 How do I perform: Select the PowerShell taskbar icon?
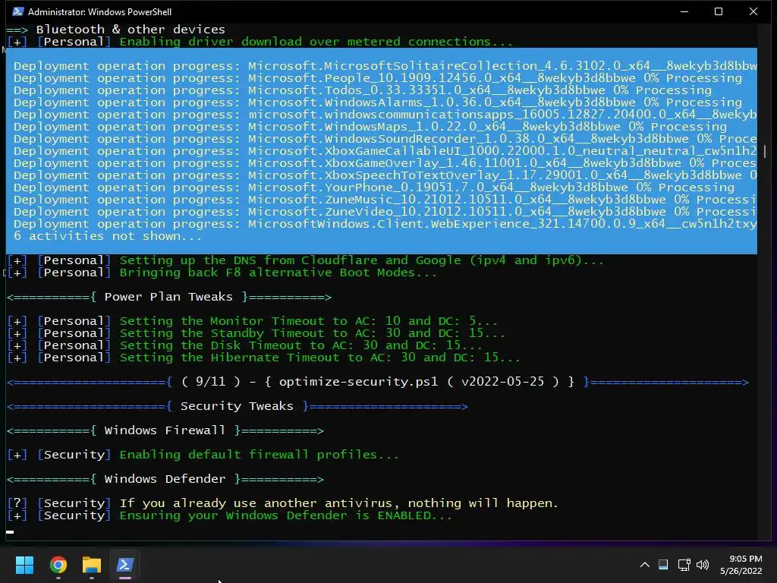[x=125, y=565]
